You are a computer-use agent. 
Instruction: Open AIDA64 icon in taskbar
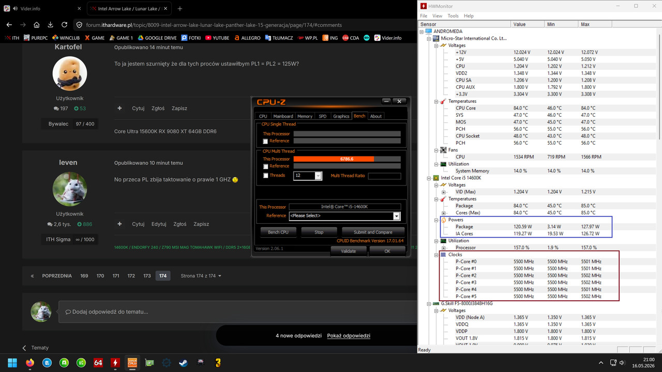point(98,363)
